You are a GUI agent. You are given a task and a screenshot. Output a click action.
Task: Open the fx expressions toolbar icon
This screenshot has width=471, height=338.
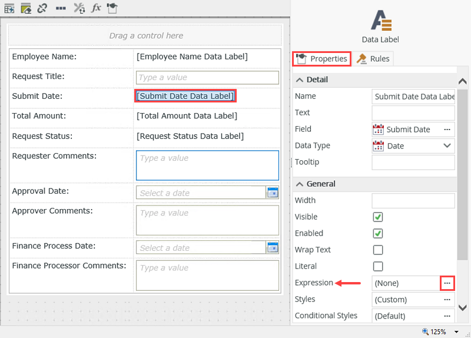click(96, 8)
